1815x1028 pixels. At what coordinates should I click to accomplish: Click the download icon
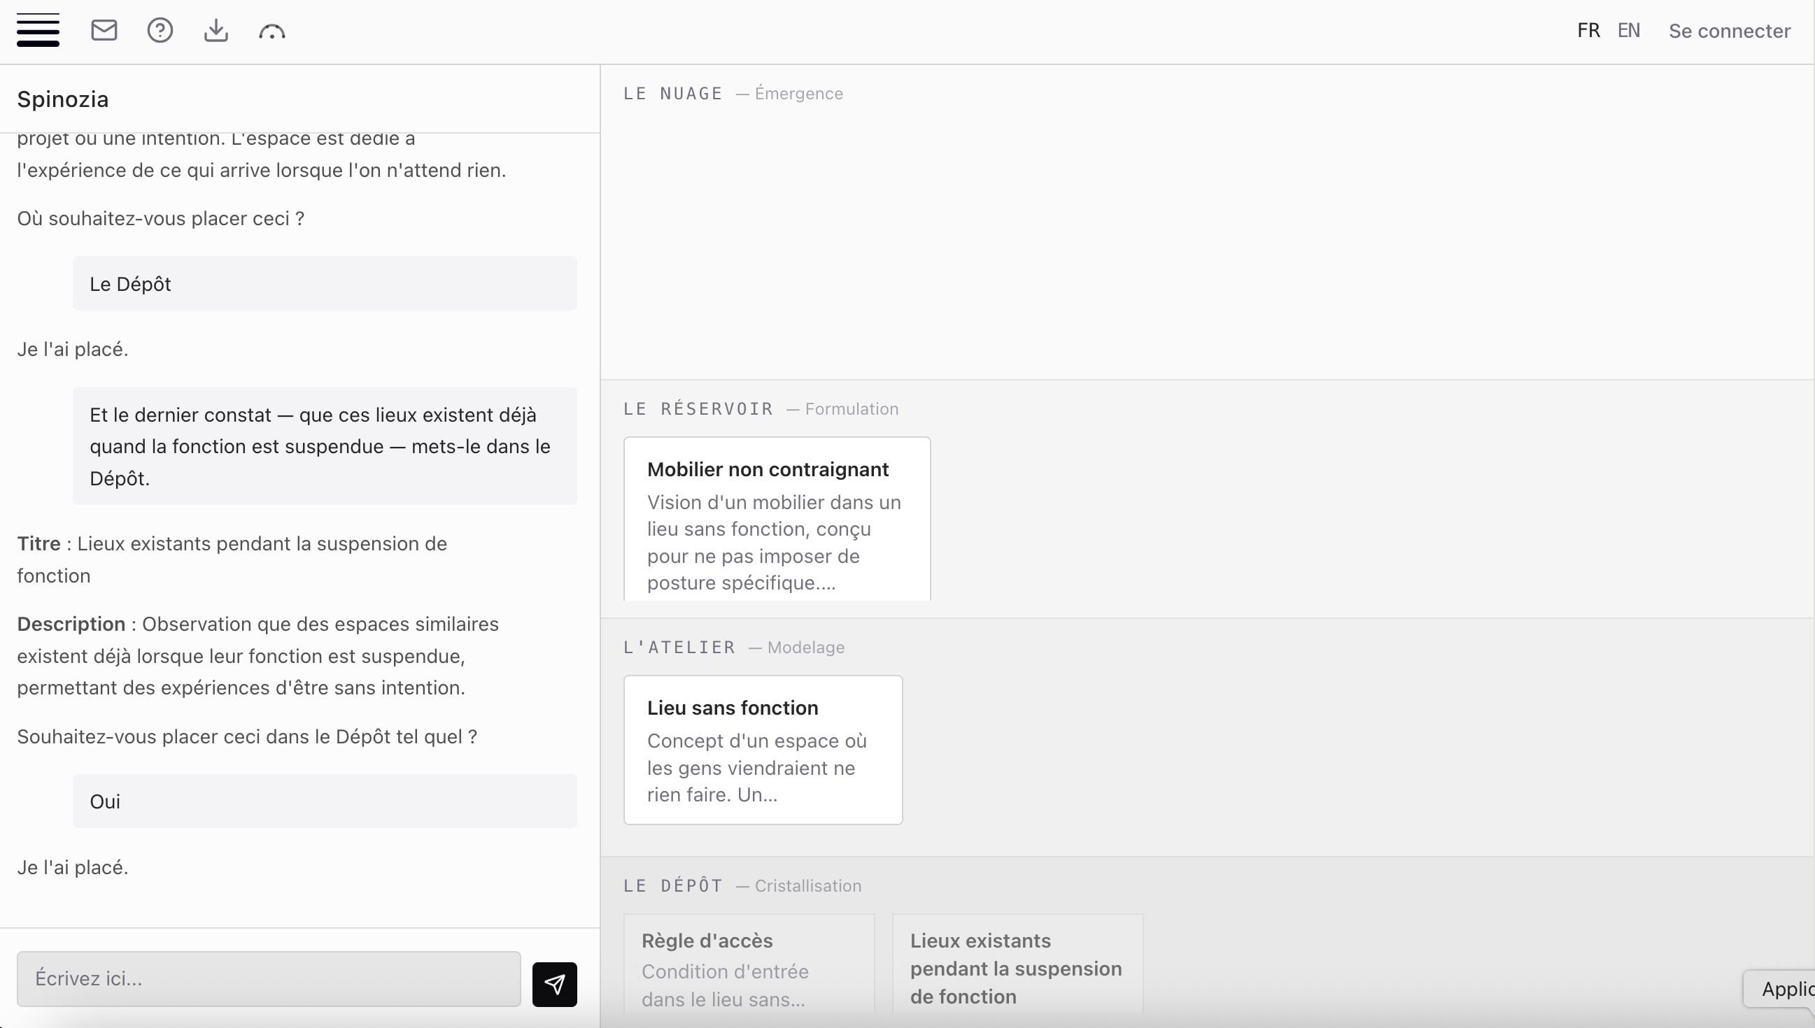pos(216,30)
